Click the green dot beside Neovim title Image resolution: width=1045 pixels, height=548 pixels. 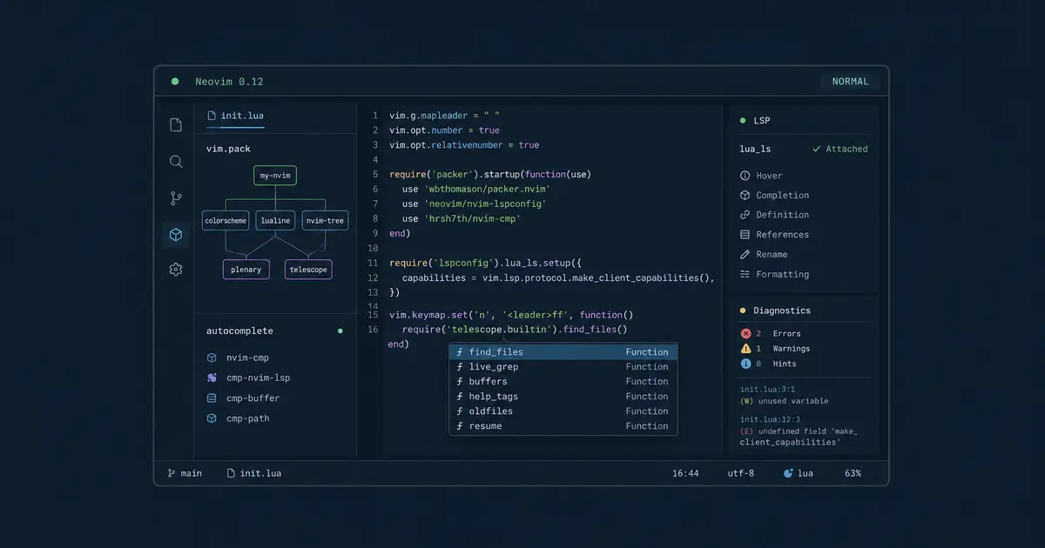175,82
